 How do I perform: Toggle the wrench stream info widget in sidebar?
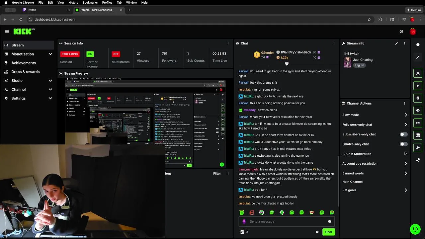pyautogui.click(x=418, y=147)
